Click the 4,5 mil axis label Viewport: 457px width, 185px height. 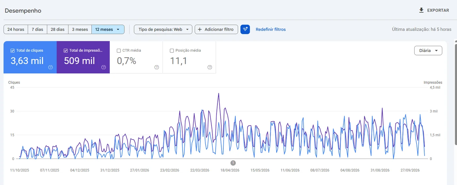[x=435, y=87]
